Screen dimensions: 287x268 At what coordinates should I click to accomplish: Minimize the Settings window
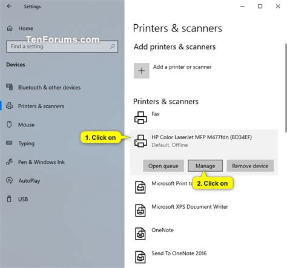242,7
